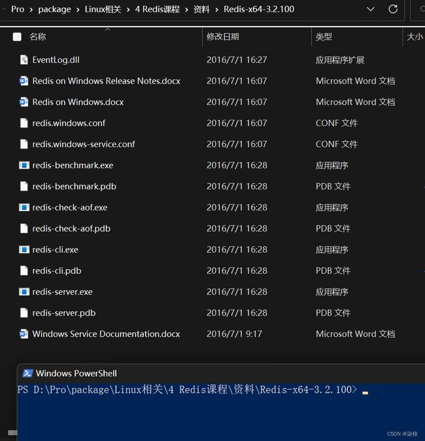Select the file redis-benchmark.pdb

(x=74, y=186)
